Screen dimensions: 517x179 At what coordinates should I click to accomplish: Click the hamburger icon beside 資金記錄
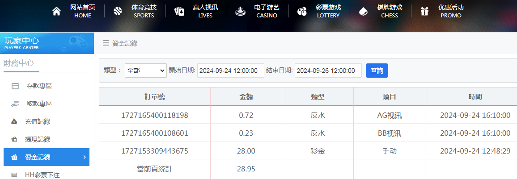[106, 43]
